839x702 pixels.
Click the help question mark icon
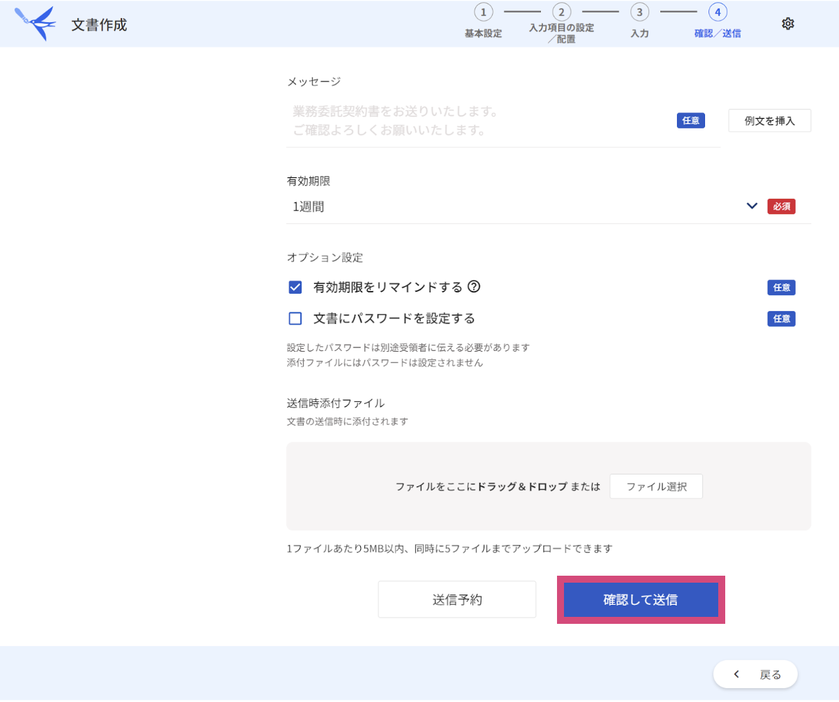tap(475, 287)
